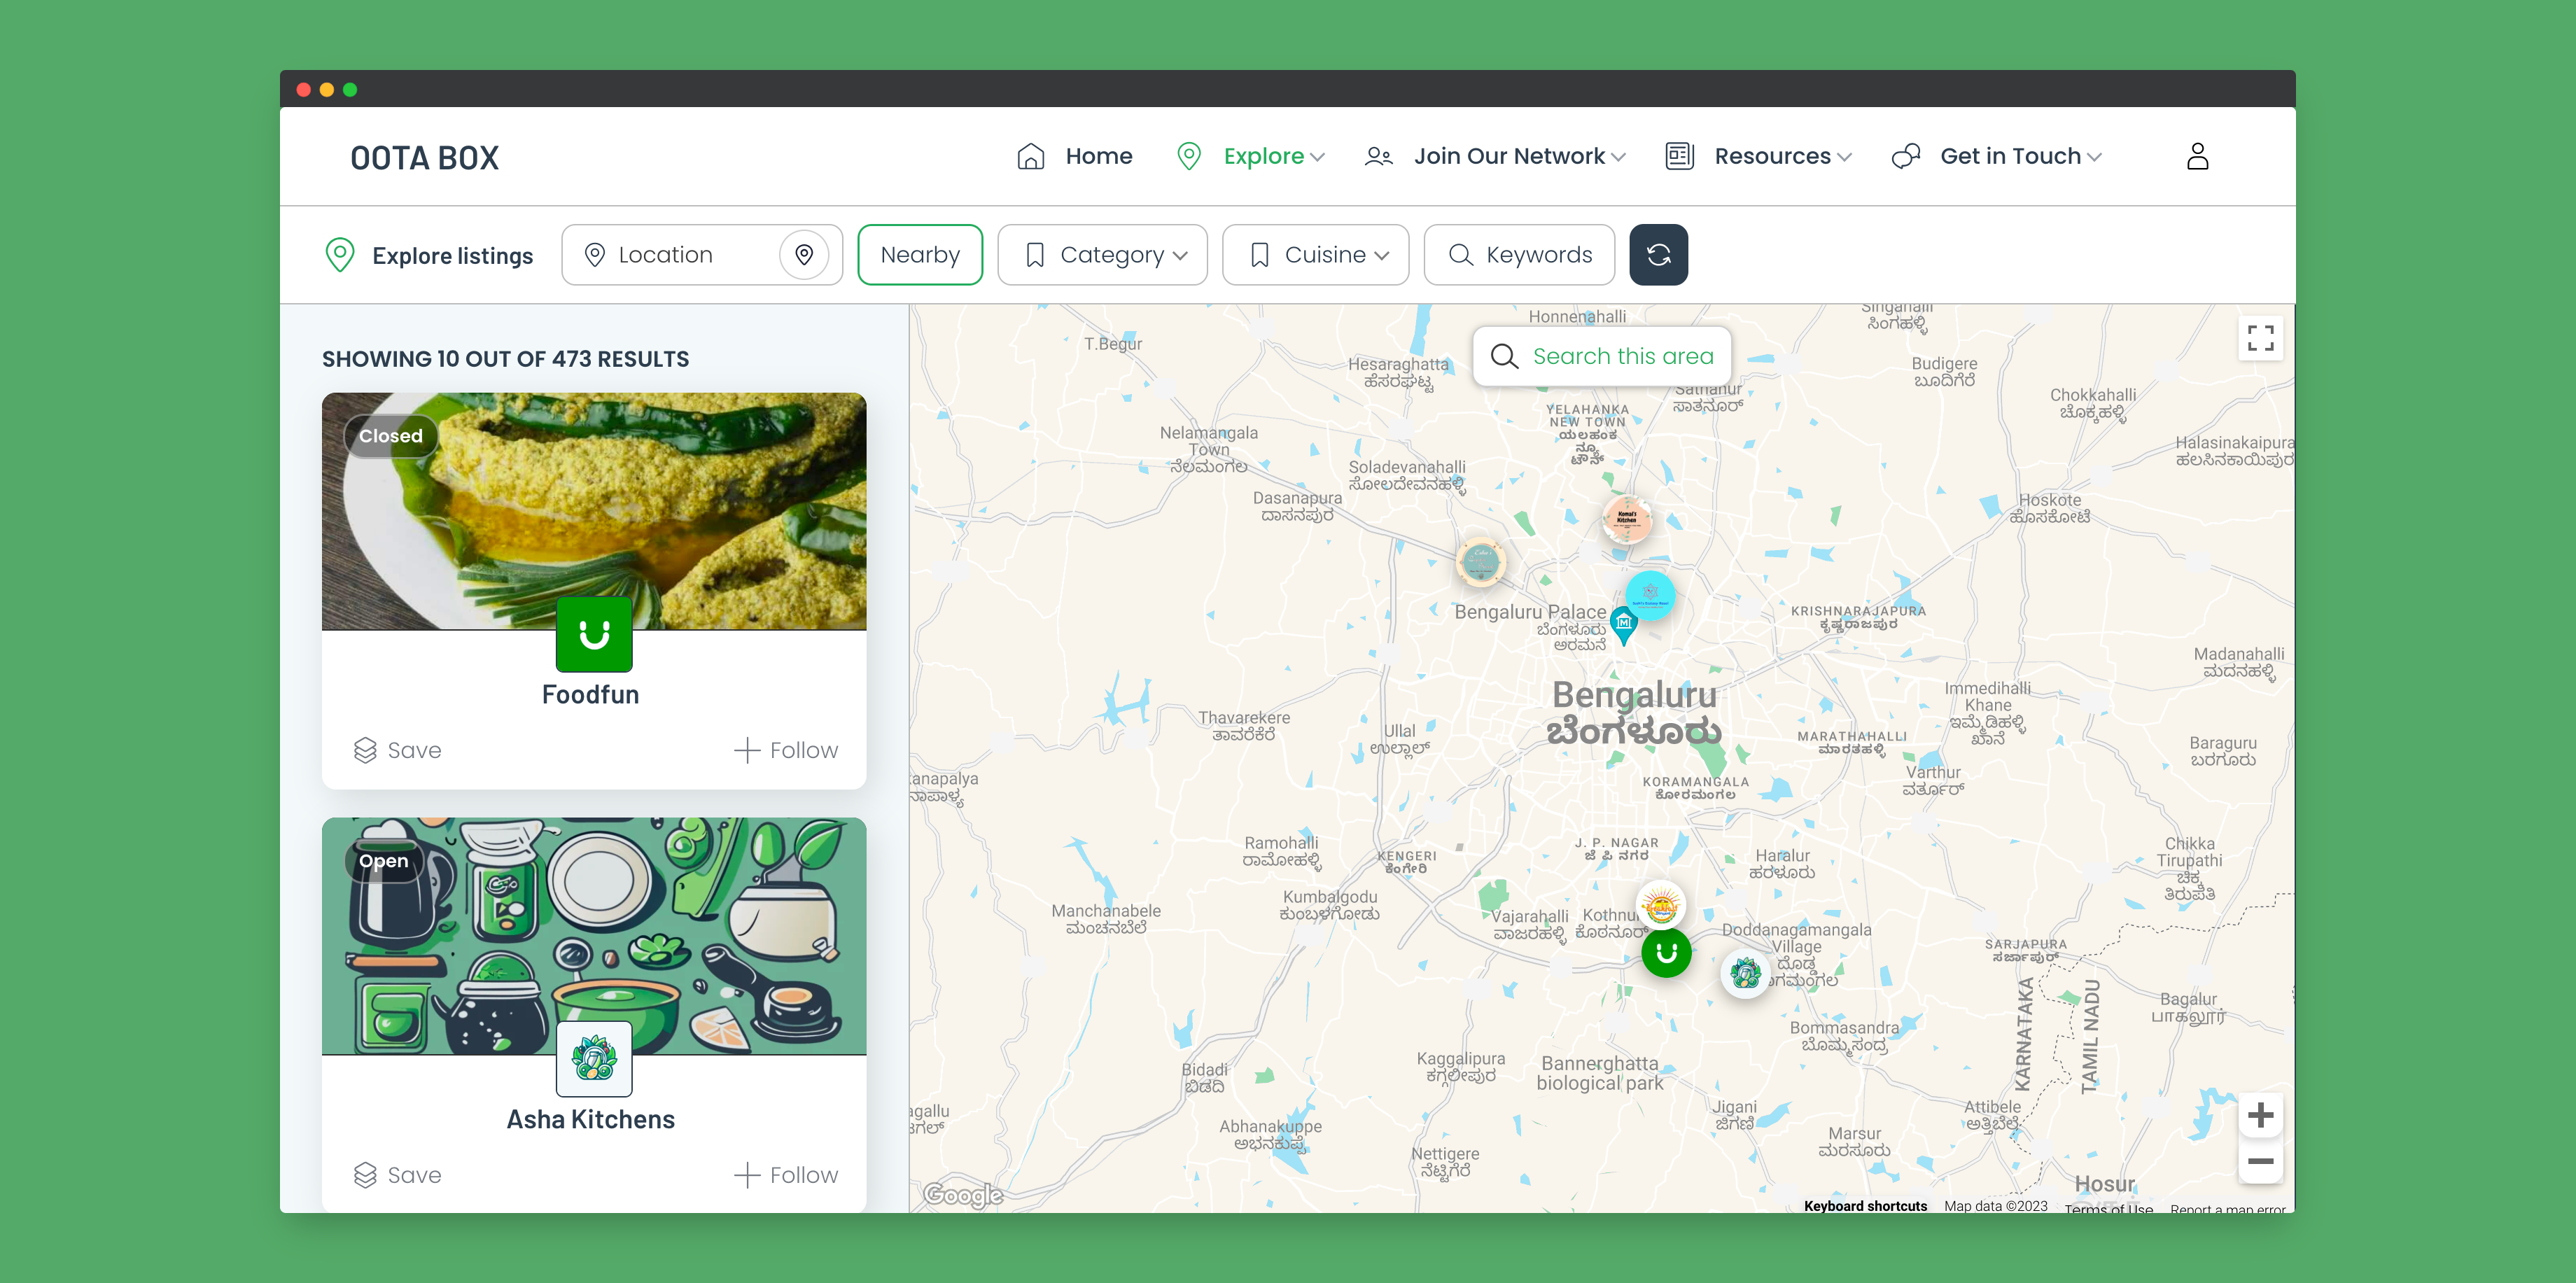The width and height of the screenshot is (2576, 1283).
Task: Click Komal's Kitchen map marker
Action: click(x=1627, y=519)
